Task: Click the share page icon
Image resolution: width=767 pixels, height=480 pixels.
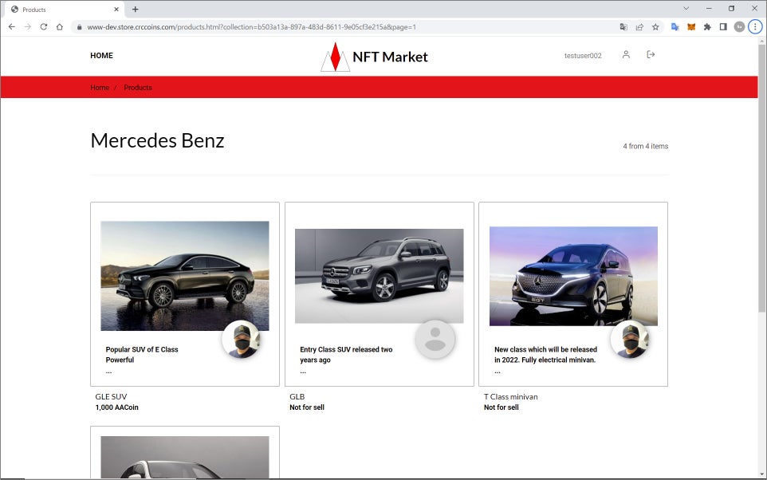Action: (639, 27)
